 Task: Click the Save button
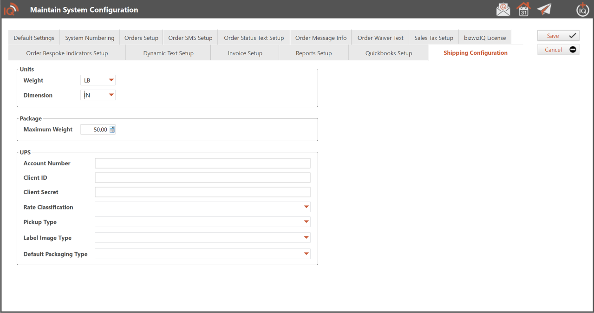[x=558, y=36]
